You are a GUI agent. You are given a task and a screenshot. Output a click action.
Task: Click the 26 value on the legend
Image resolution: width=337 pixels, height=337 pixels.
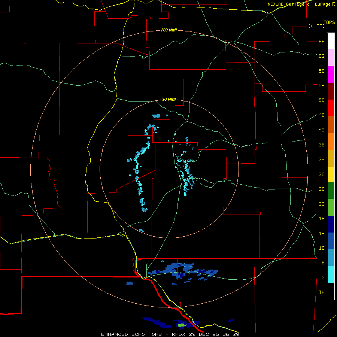(322, 189)
